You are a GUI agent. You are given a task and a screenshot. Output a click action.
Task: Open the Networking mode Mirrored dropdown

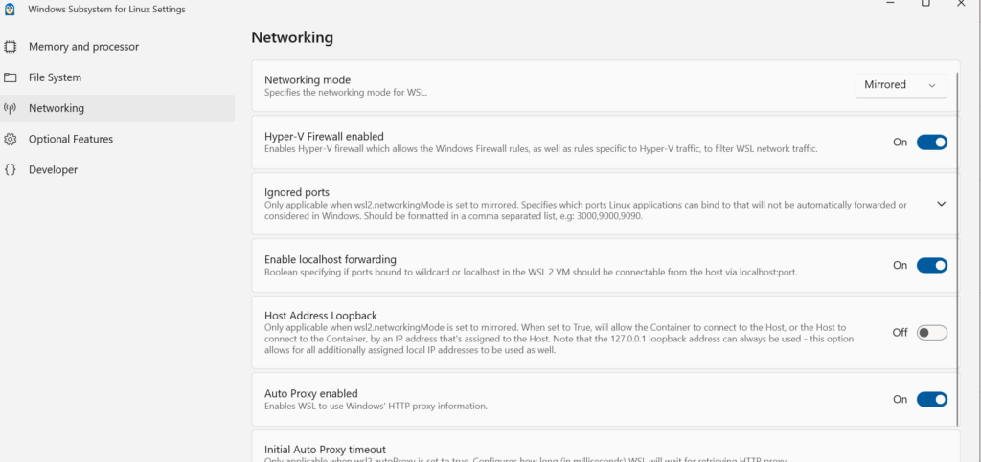[901, 85]
